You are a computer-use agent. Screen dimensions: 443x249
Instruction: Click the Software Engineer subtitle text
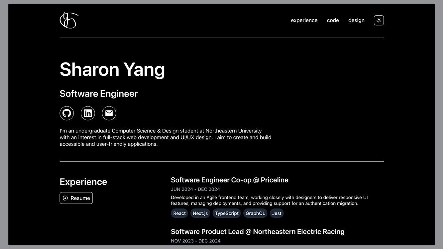tap(98, 93)
